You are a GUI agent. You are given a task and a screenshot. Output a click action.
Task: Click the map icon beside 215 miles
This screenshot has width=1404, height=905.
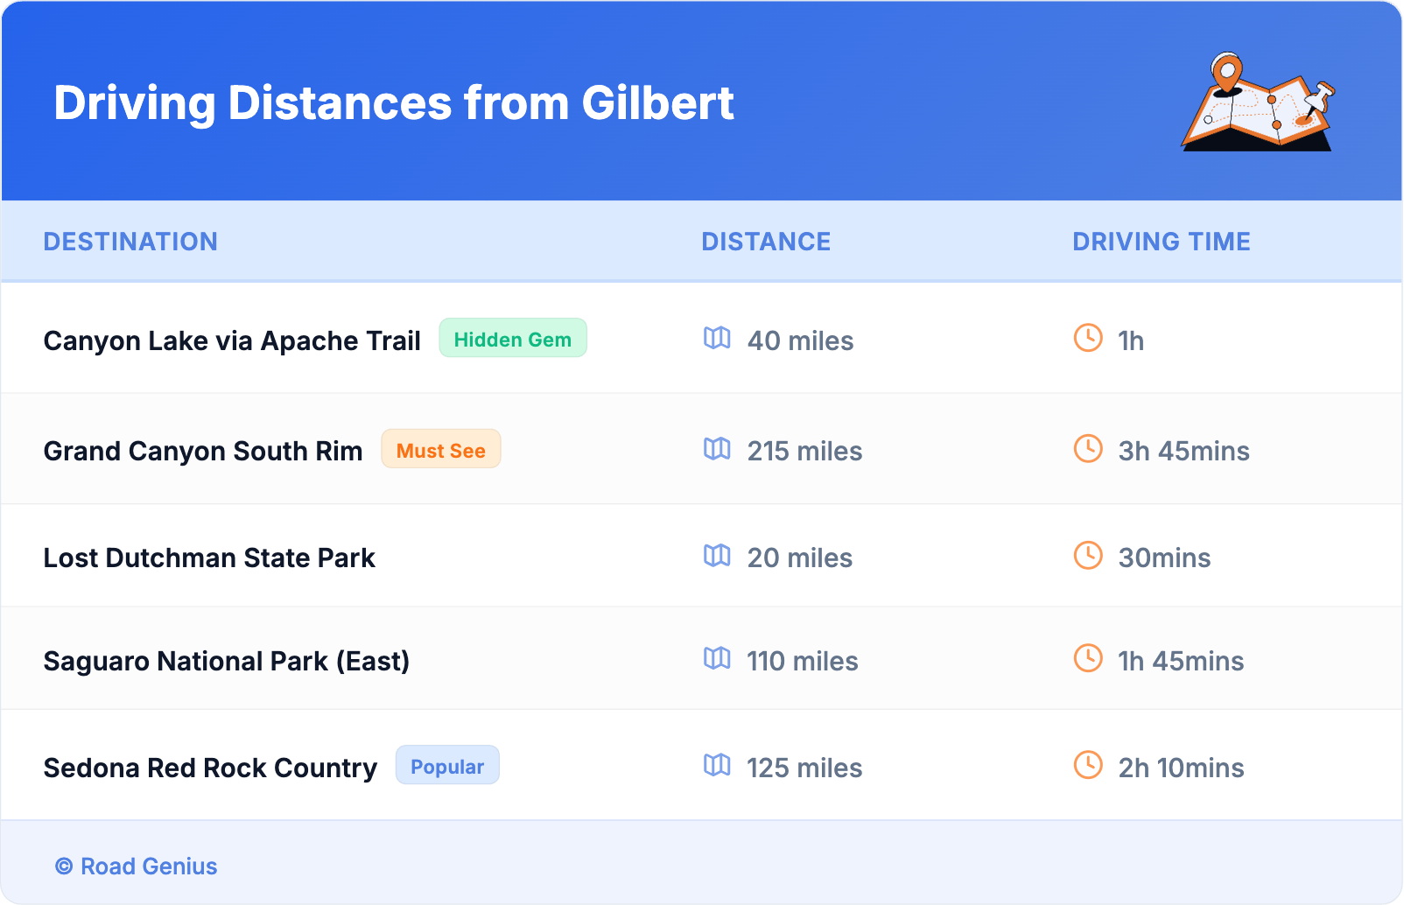click(x=717, y=449)
